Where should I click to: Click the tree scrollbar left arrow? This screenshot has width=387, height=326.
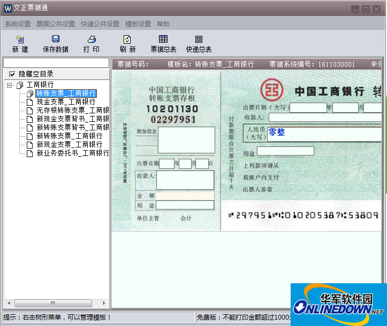(x=9, y=303)
